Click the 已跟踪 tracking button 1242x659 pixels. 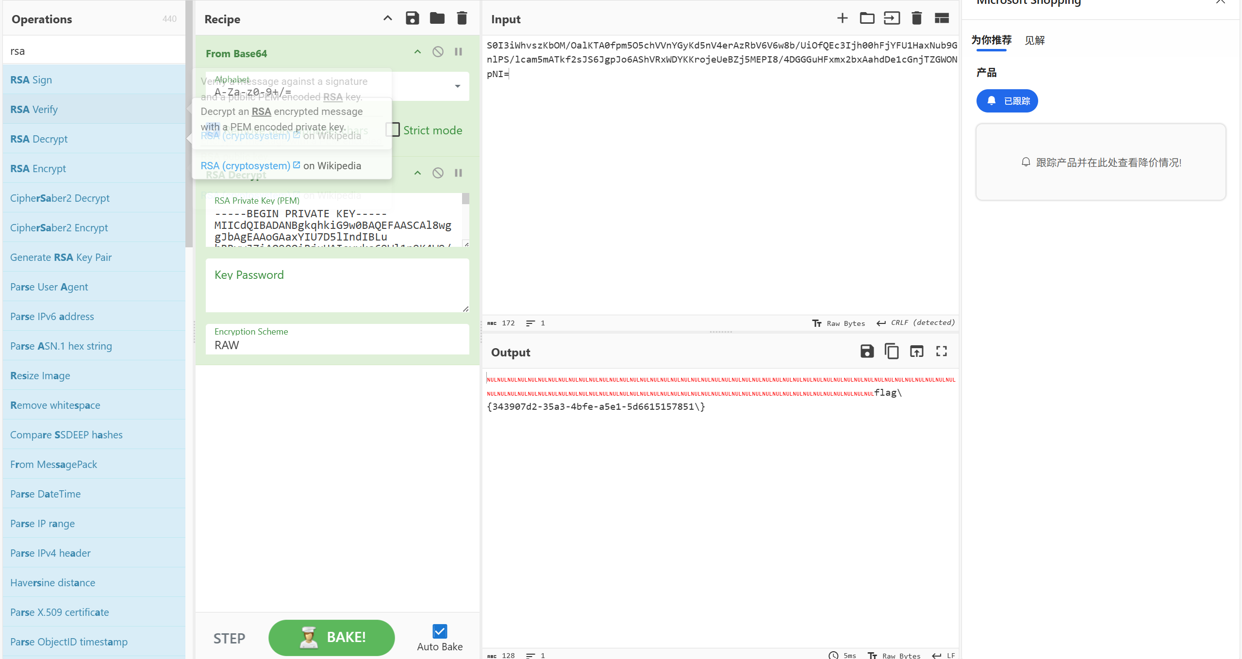click(1007, 101)
